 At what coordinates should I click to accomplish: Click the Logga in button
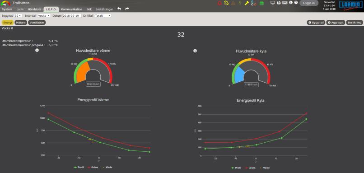[309, 3]
